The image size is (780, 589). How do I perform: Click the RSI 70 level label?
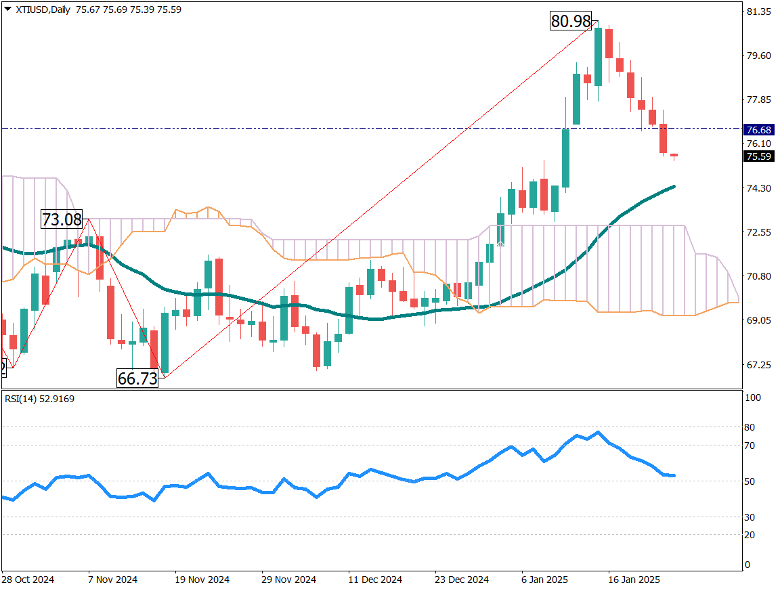(x=751, y=445)
